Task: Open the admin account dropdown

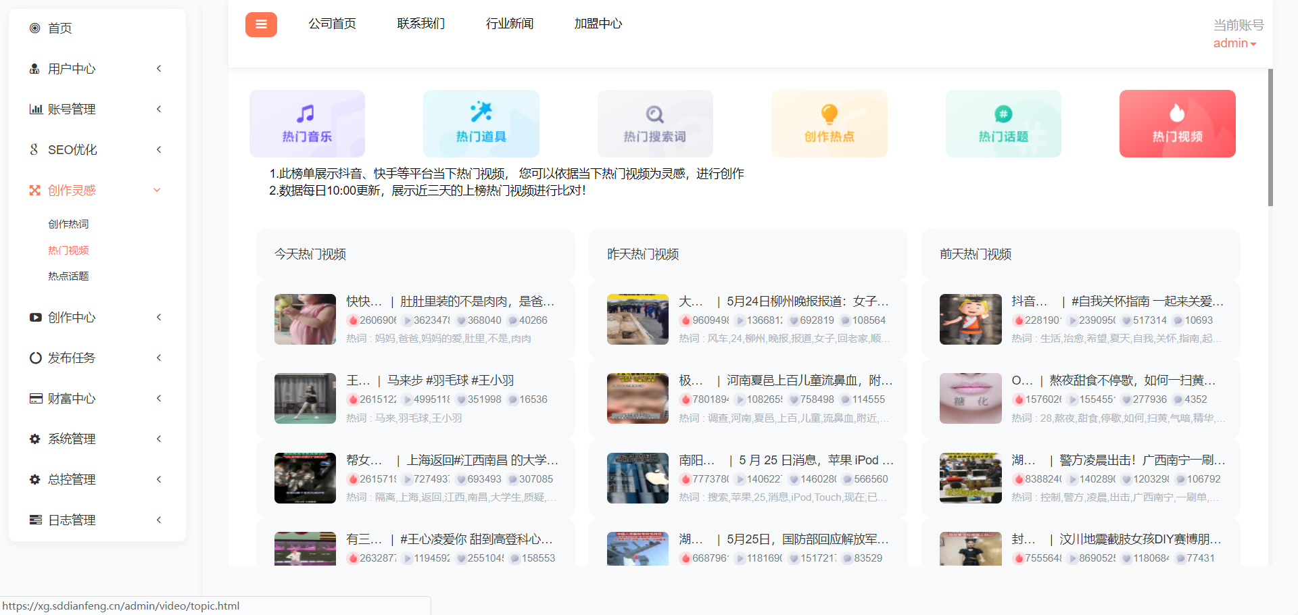Action: pyautogui.click(x=1234, y=43)
